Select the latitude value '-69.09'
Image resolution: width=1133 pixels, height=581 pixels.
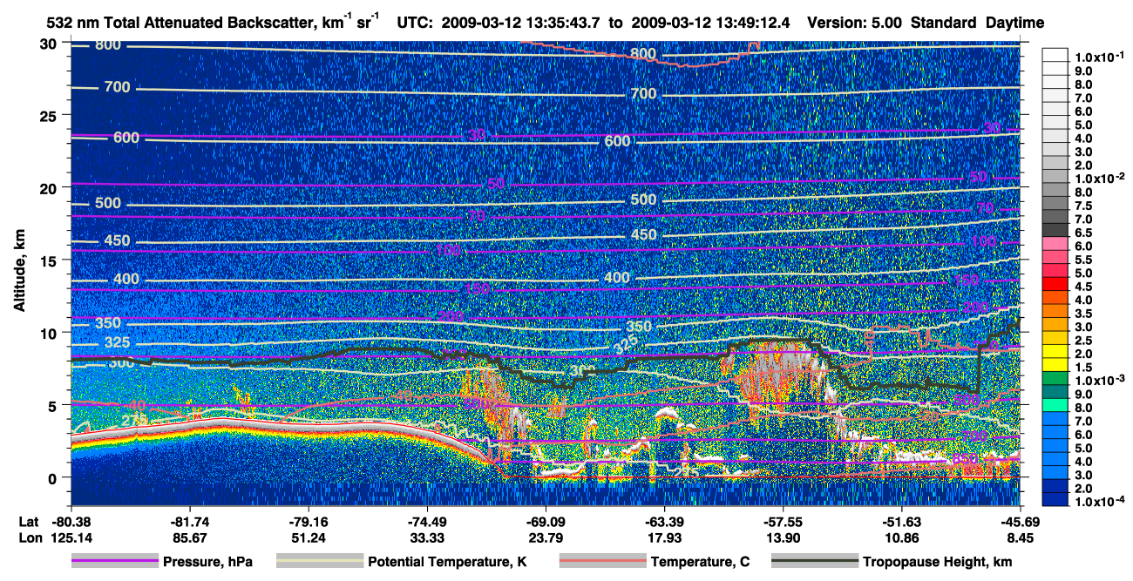[x=546, y=522]
